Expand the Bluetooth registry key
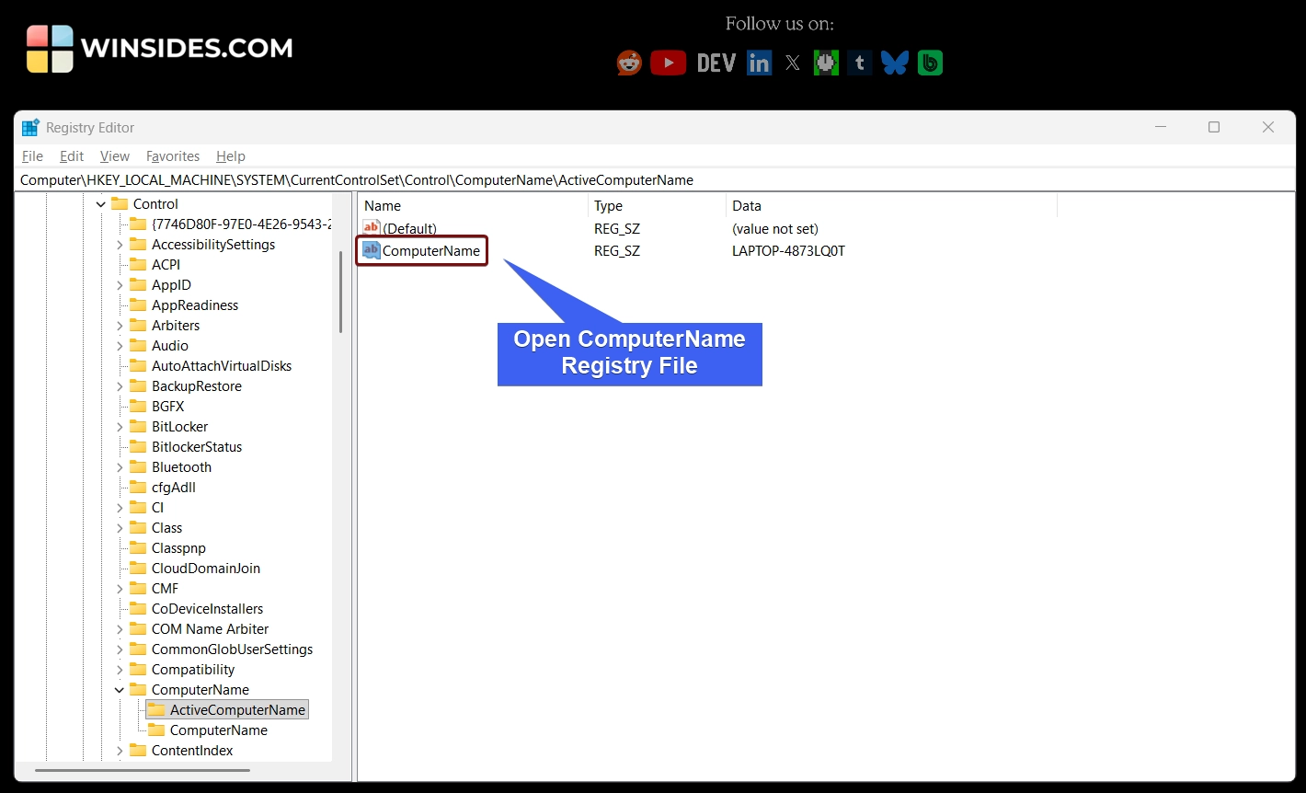Image resolution: width=1306 pixels, height=793 pixels. [x=120, y=466]
